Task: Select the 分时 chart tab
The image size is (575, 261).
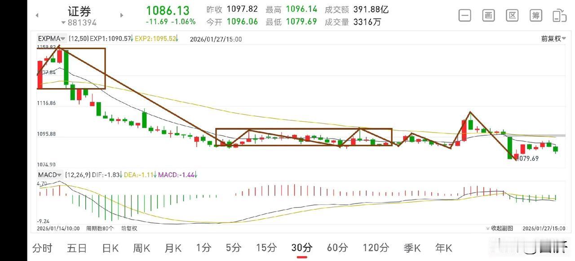Action: 42,248
